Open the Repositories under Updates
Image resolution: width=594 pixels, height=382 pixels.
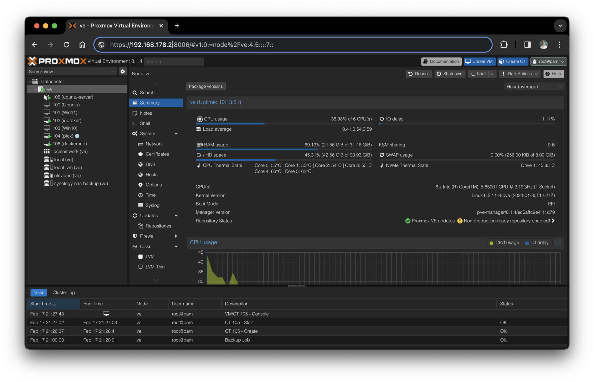158,226
